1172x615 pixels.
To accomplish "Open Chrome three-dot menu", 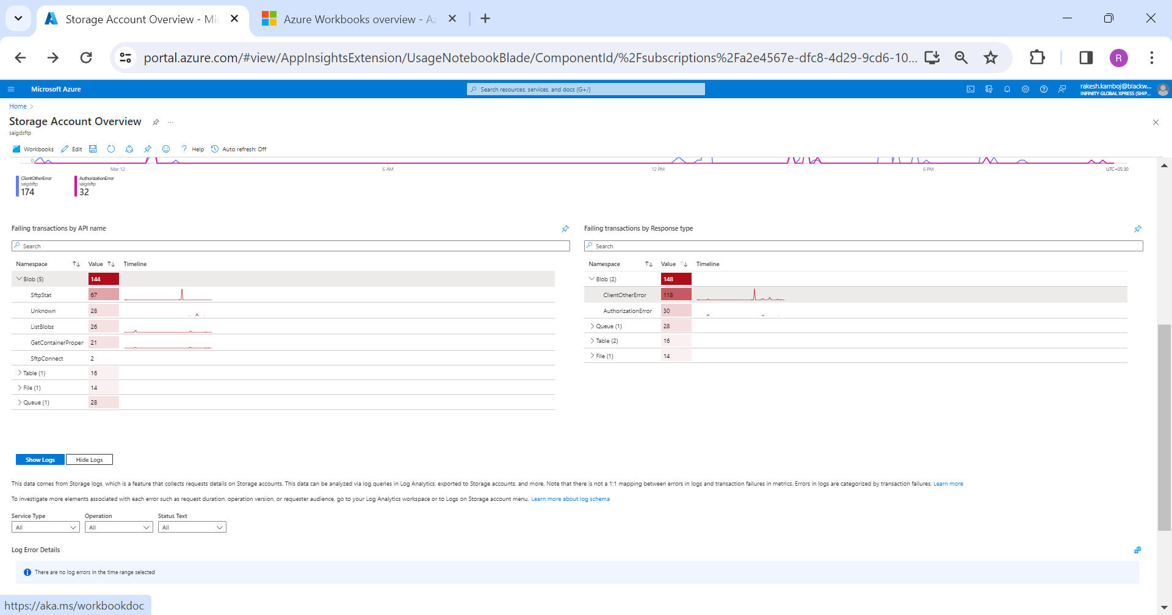I will tap(1152, 57).
